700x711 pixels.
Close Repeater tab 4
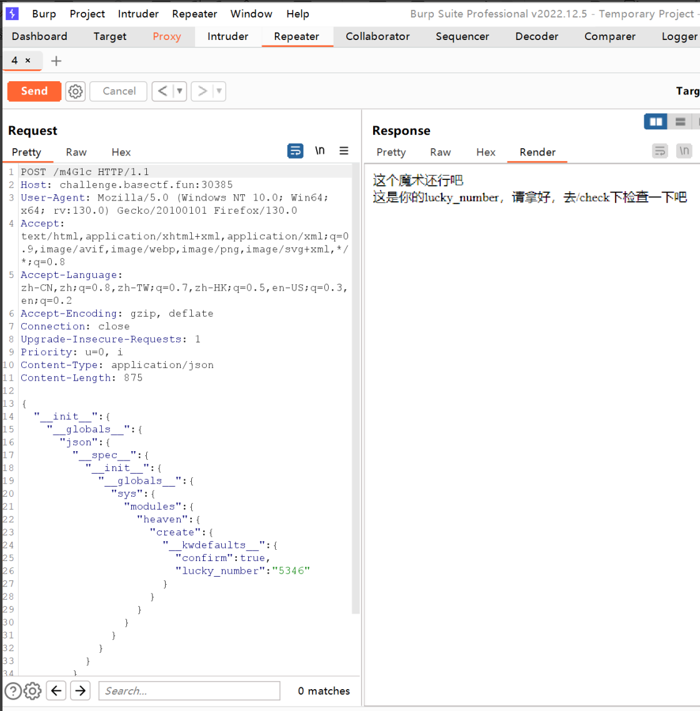click(28, 61)
